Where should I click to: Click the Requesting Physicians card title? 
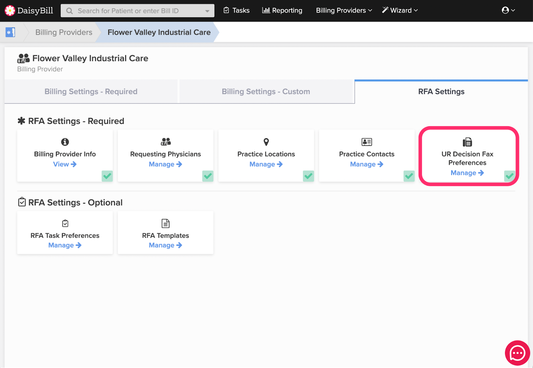[166, 154]
